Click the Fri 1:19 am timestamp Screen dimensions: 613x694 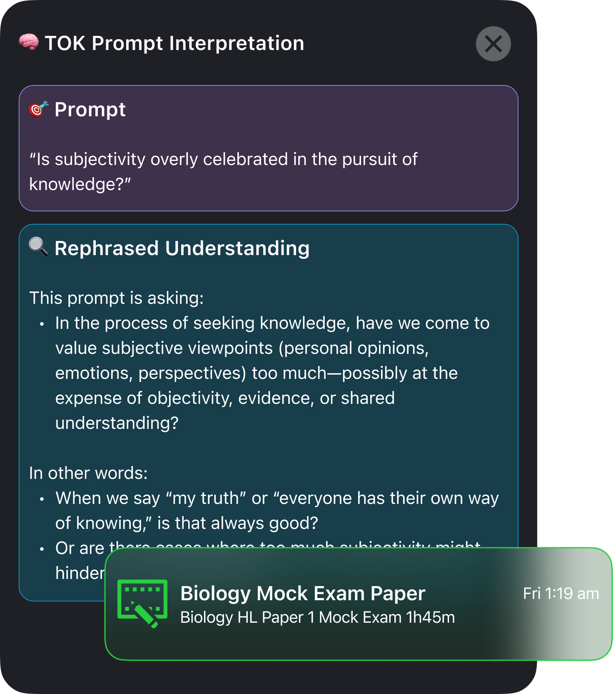[561, 594]
